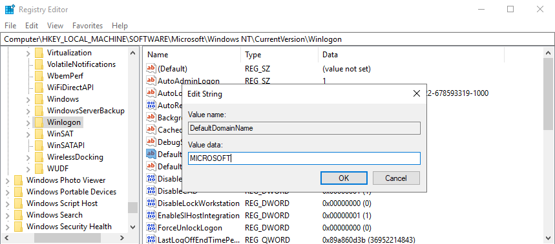Screen dimensions: 555x244
Task: Expand the WUDF key node
Action: (28, 169)
